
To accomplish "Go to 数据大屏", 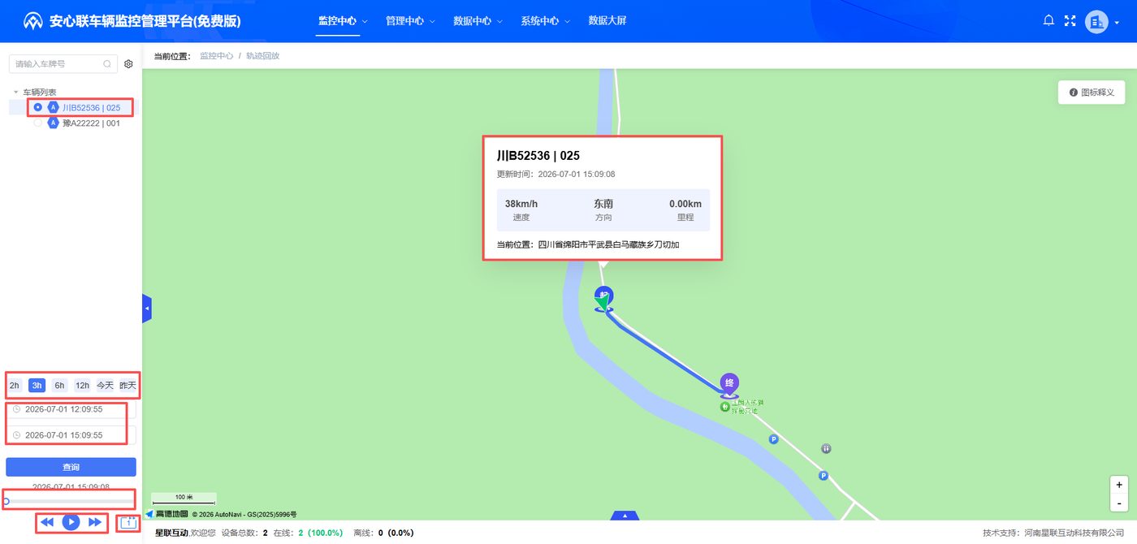I will click(x=607, y=21).
